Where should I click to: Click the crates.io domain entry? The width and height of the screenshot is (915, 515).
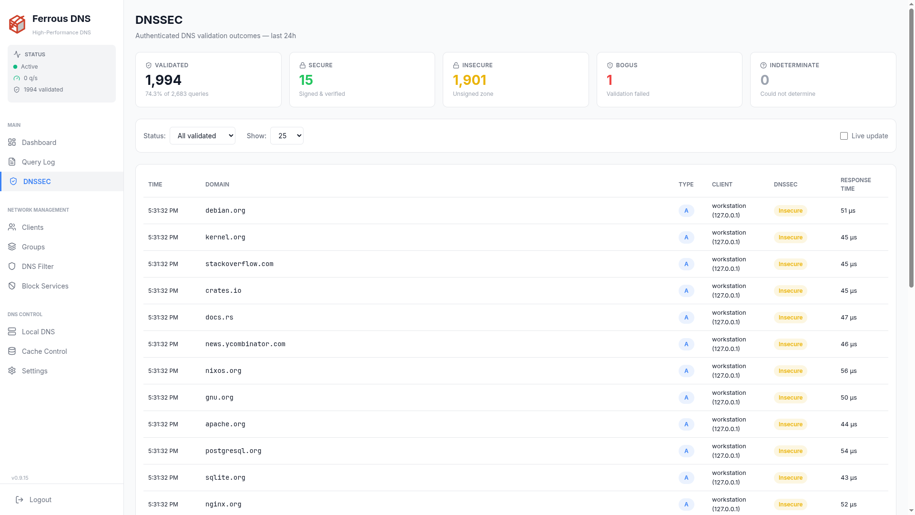(224, 291)
